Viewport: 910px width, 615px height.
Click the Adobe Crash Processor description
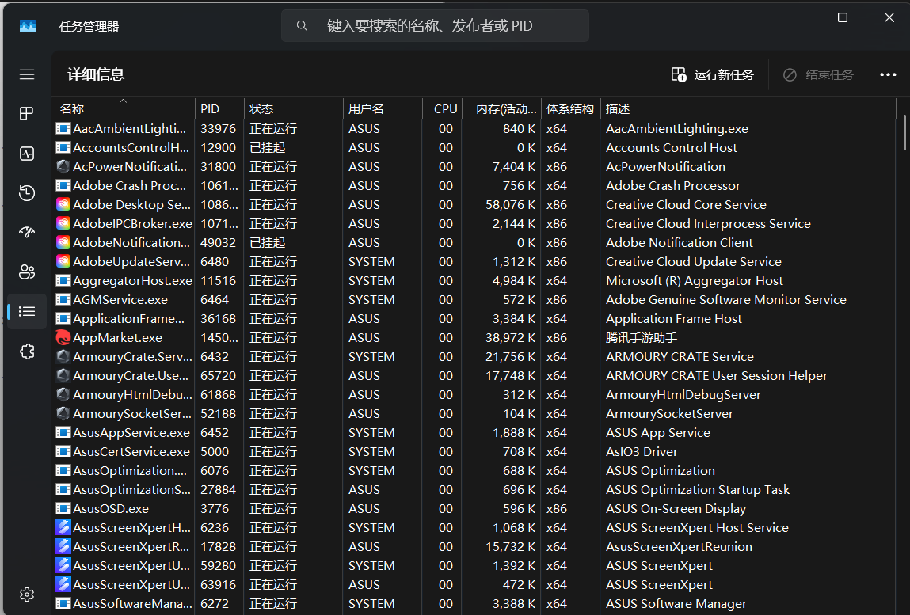click(x=673, y=185)
